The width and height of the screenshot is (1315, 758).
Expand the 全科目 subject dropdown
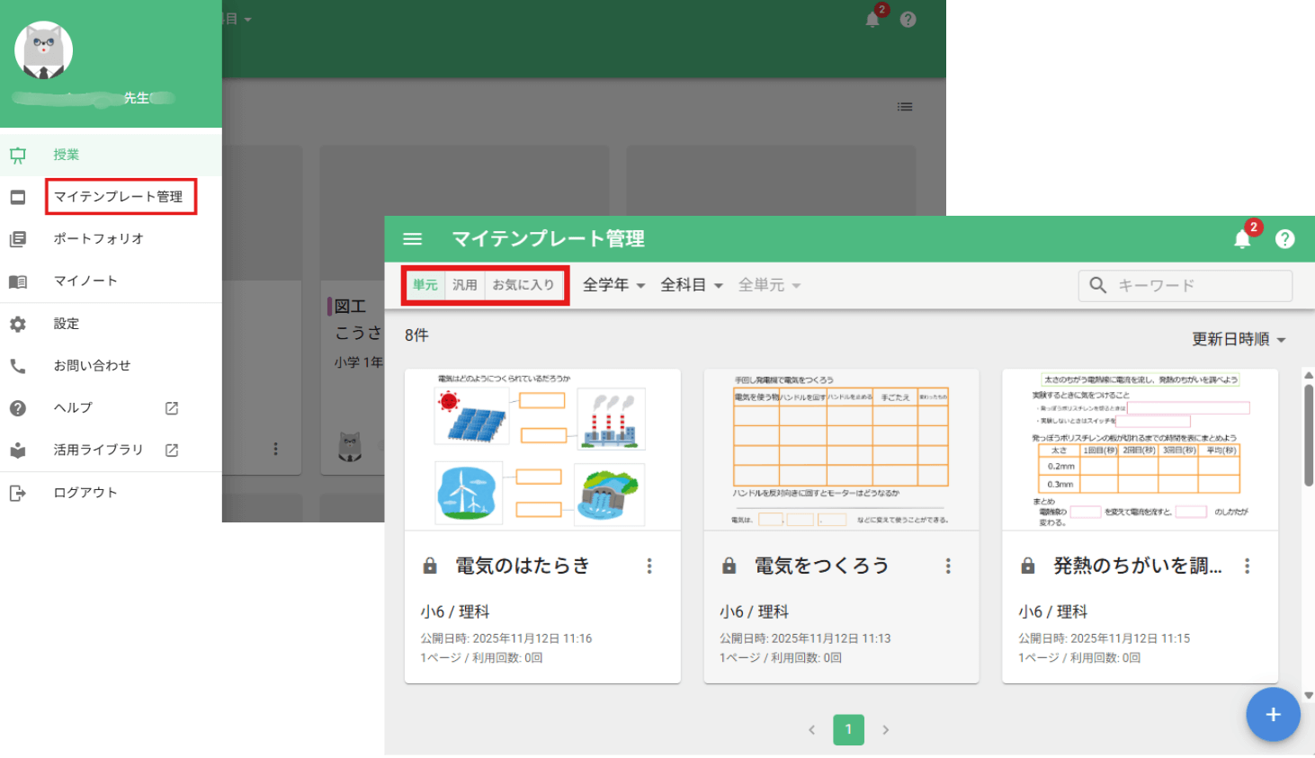pos(692,285)
